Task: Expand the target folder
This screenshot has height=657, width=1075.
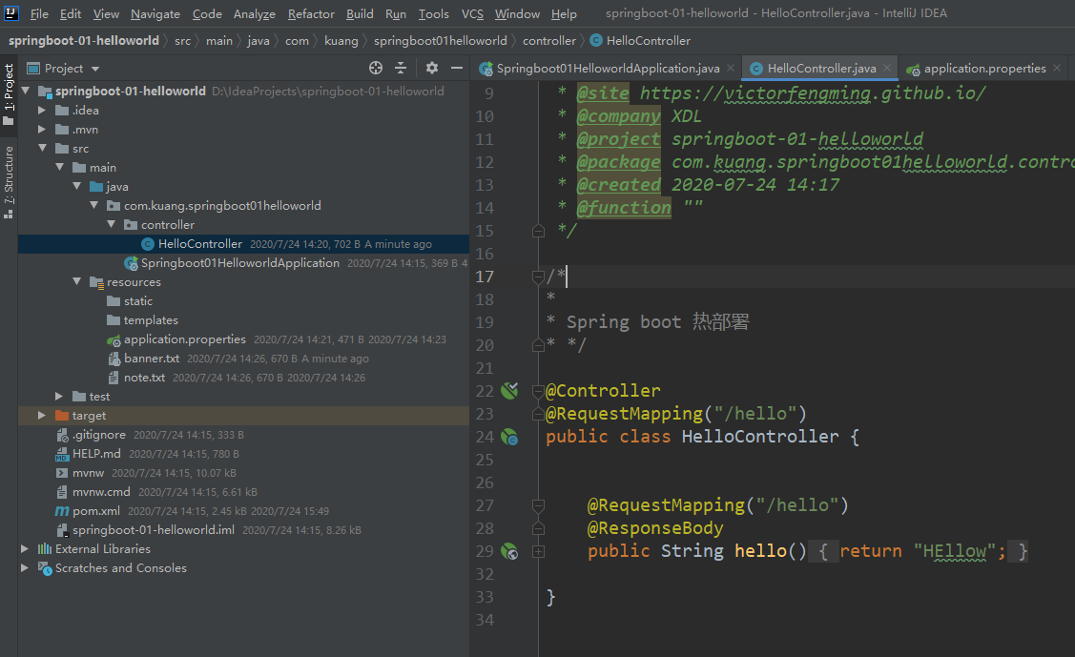Action: (x=41, y=416)
